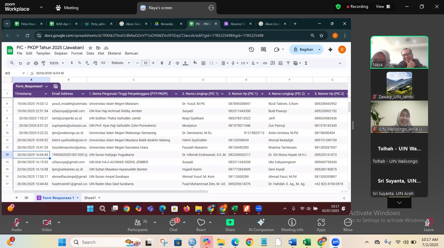Click the Functions sigma icon
Screen dimensions: 444x248
306,63
